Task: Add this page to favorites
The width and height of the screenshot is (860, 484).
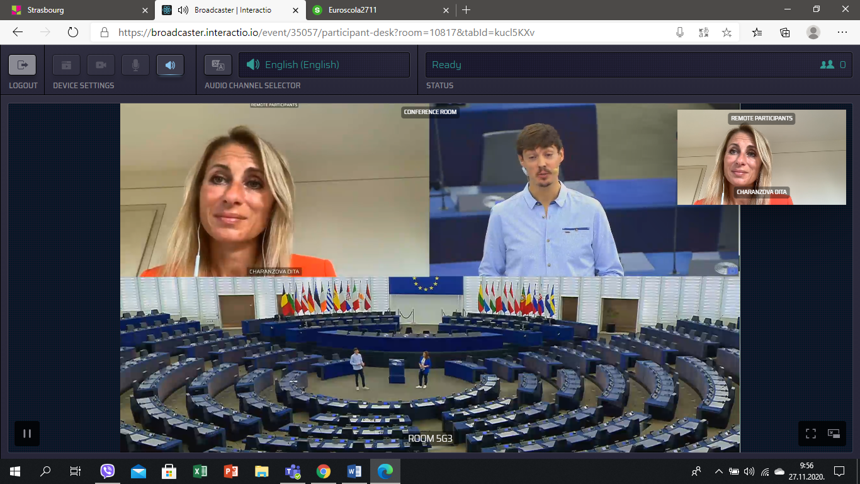Action: [x=727, y=33]
